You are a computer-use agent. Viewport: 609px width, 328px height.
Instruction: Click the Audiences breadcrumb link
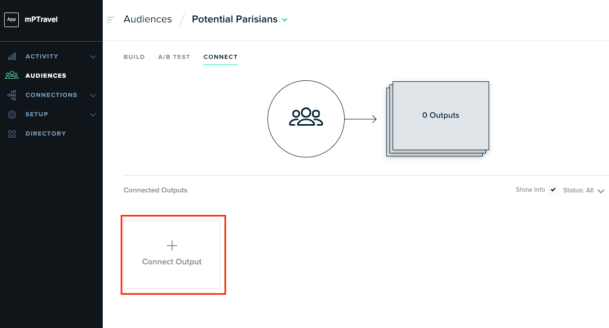tap(148, 19)
